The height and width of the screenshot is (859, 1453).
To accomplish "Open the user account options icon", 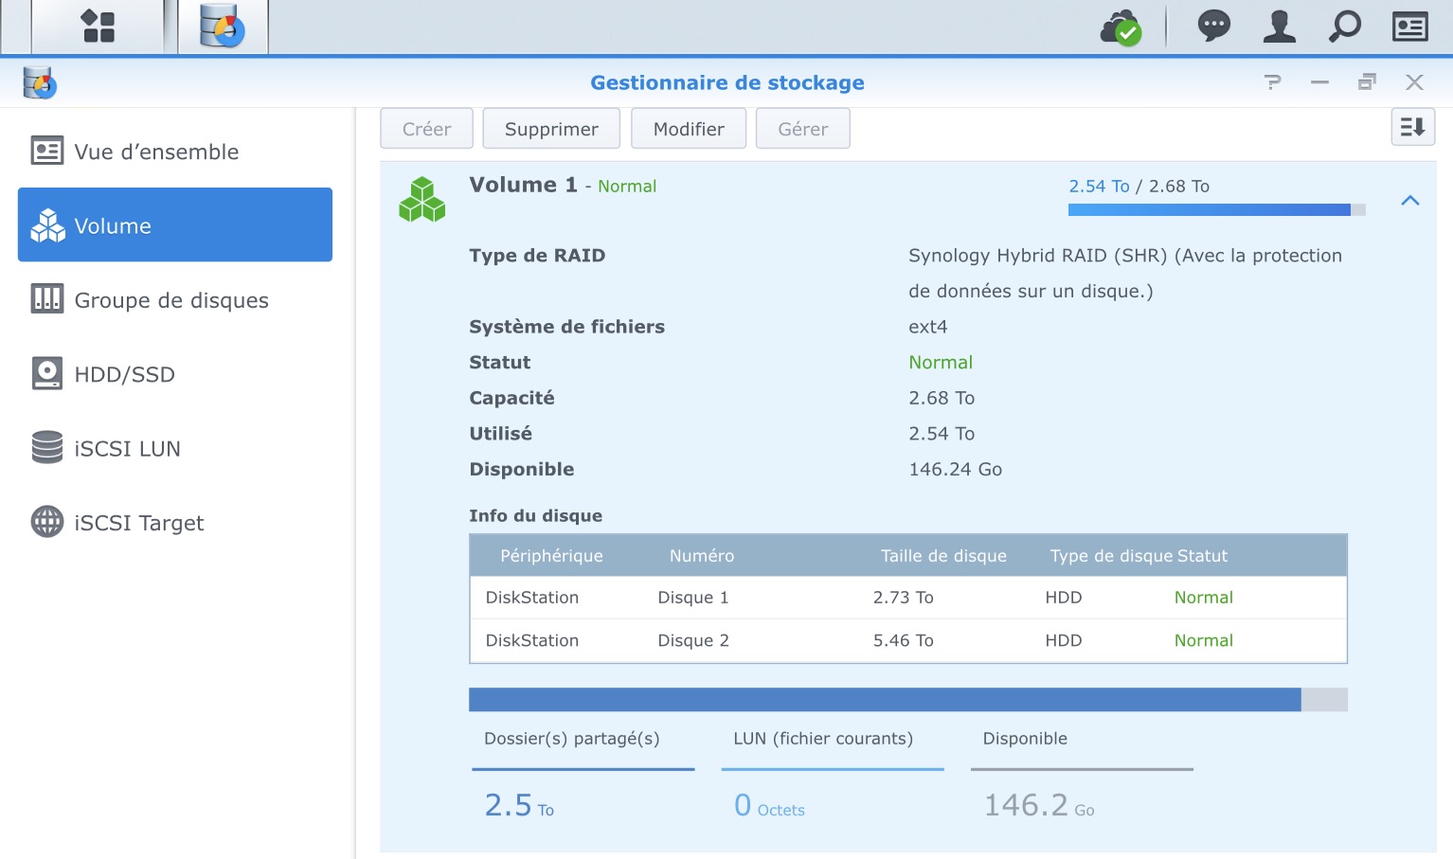I will point(1279,27).
